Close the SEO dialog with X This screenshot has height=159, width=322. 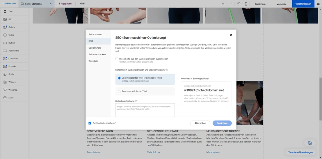tap(231, 35)
